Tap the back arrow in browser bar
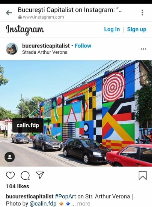152x207 pixels. [x=9, y=13]
